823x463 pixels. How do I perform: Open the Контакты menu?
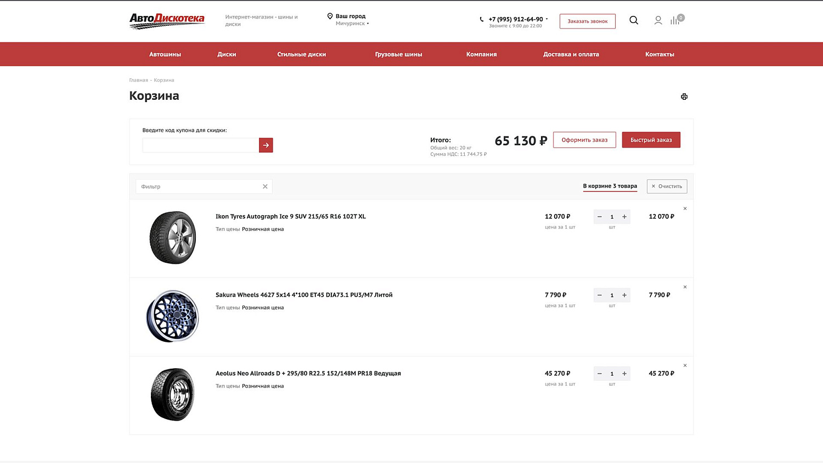[659, 54]
